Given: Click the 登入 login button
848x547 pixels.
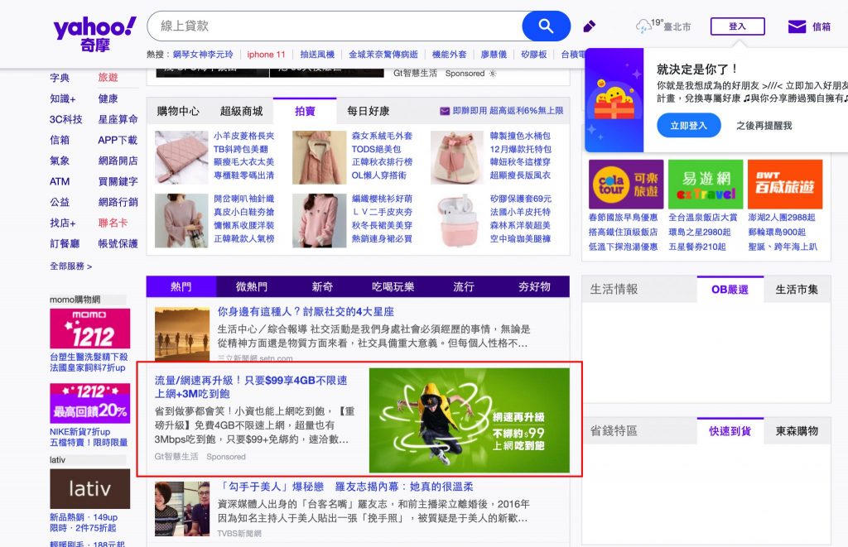Looking at the screenshot, I should coord(738,26).
